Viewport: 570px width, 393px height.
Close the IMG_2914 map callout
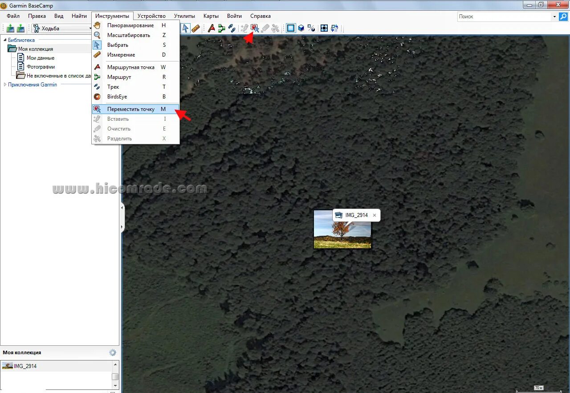[375, 215]
